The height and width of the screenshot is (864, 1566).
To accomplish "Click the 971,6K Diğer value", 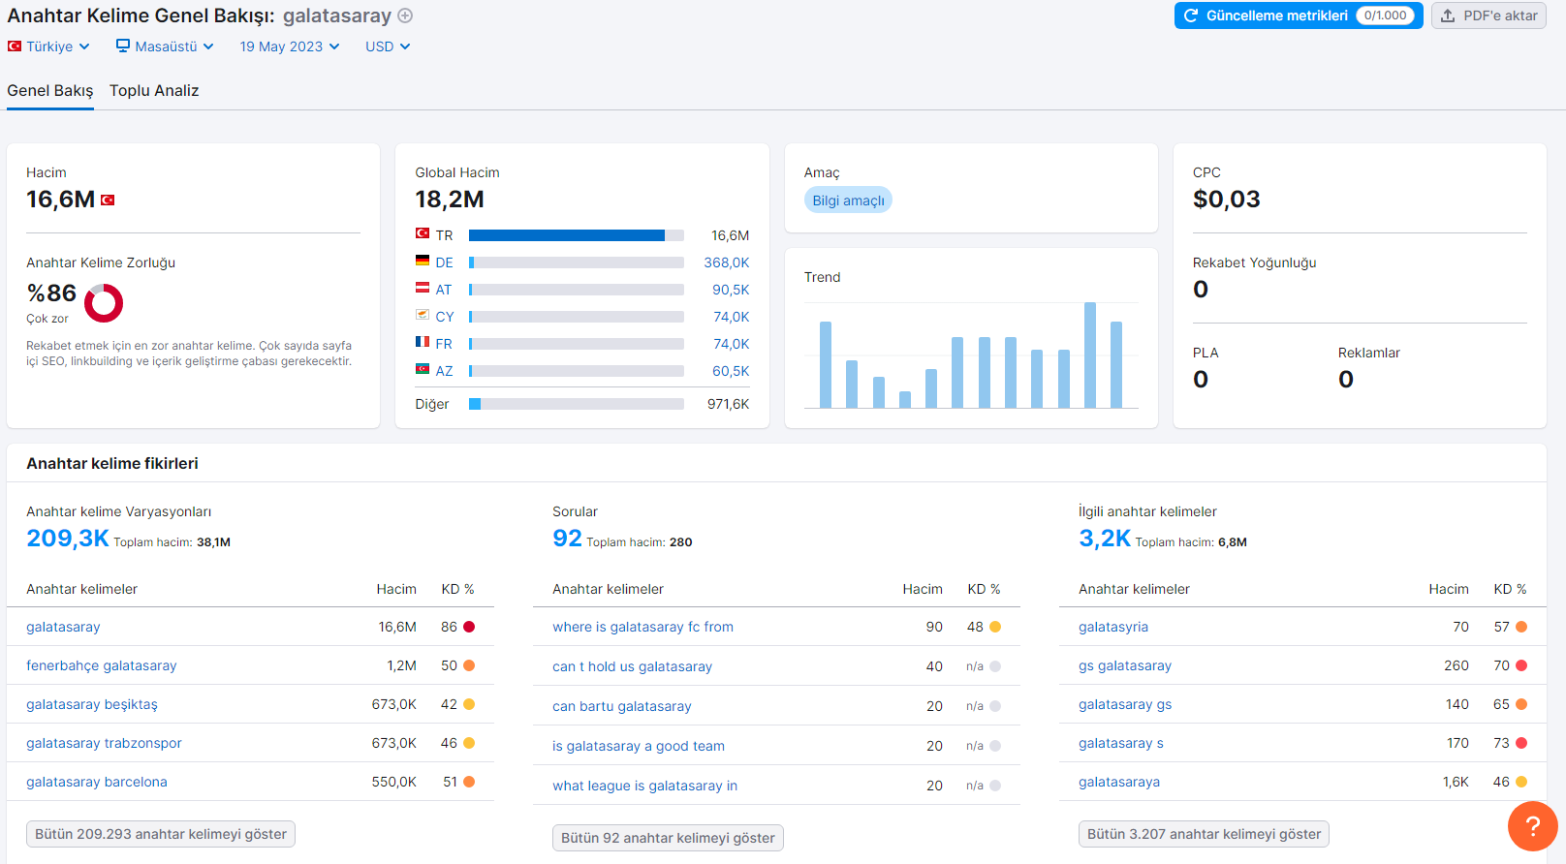I will (728, 404).
